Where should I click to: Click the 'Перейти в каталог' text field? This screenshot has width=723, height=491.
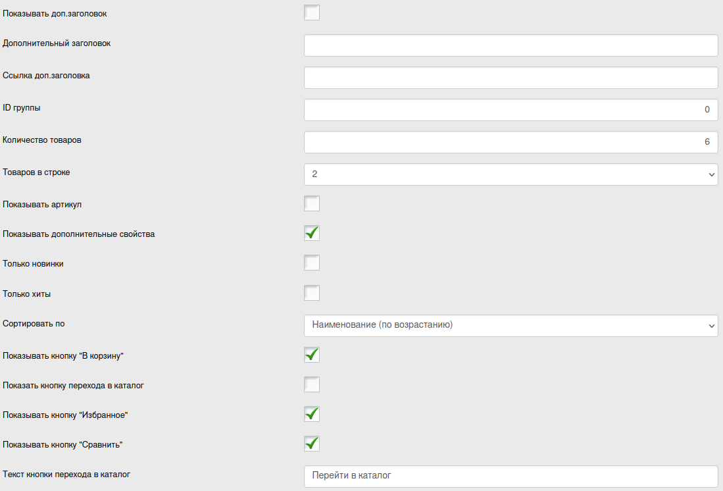[511, 476]
